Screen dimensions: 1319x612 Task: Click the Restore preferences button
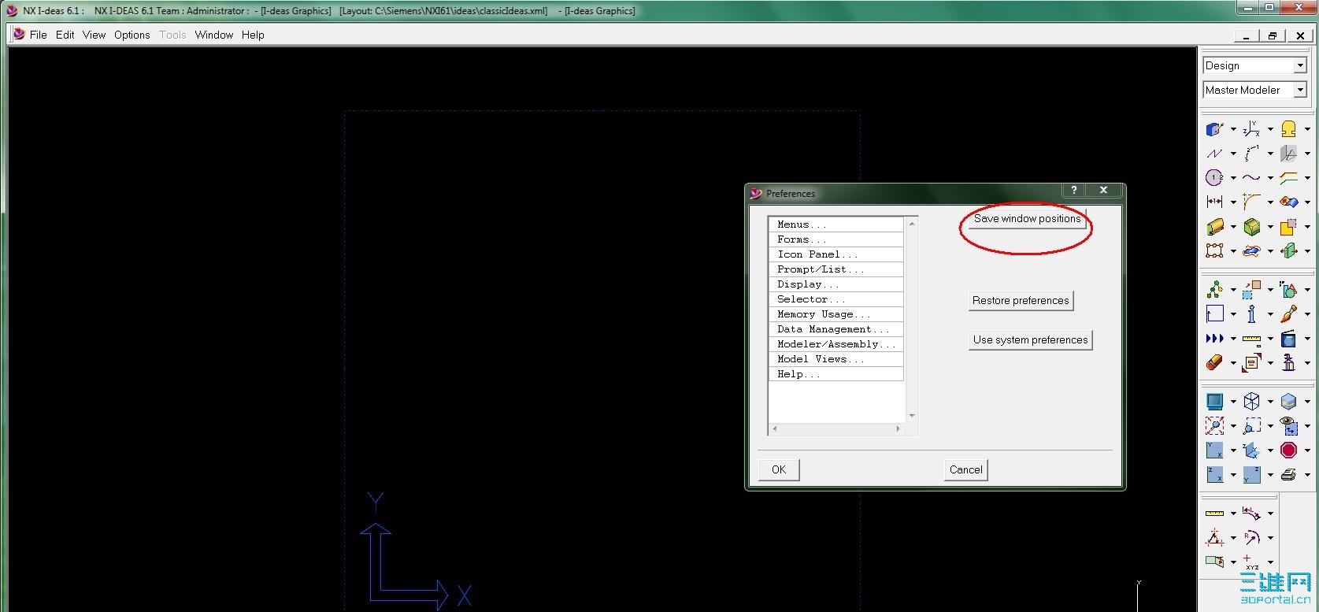click(1021, 300)
